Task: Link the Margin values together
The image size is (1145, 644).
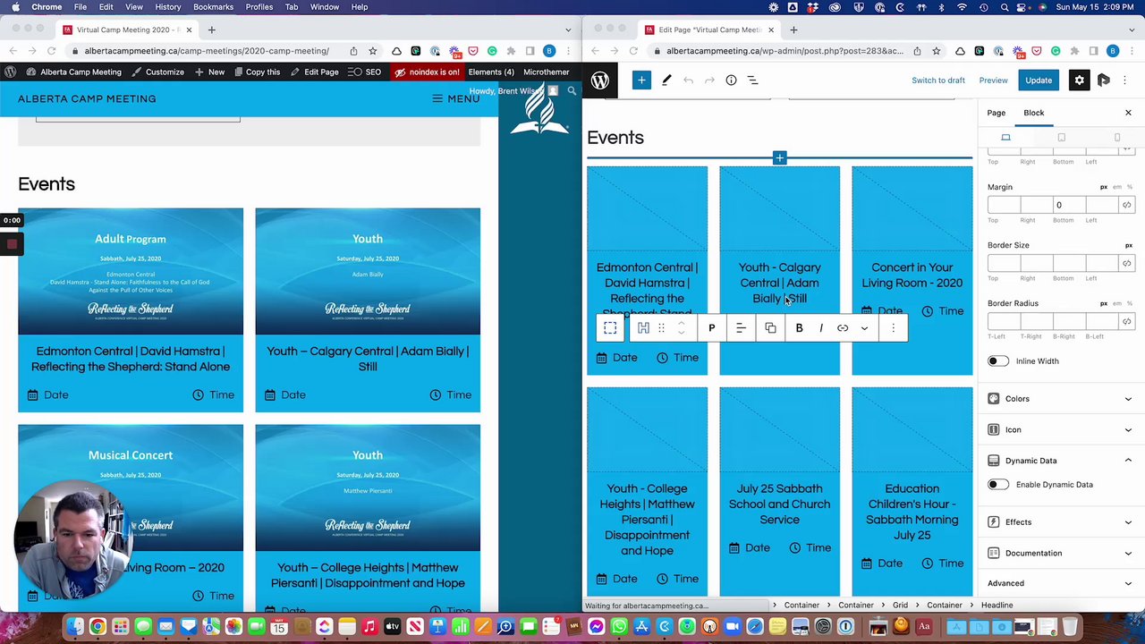Action: tap(1127, 205)
